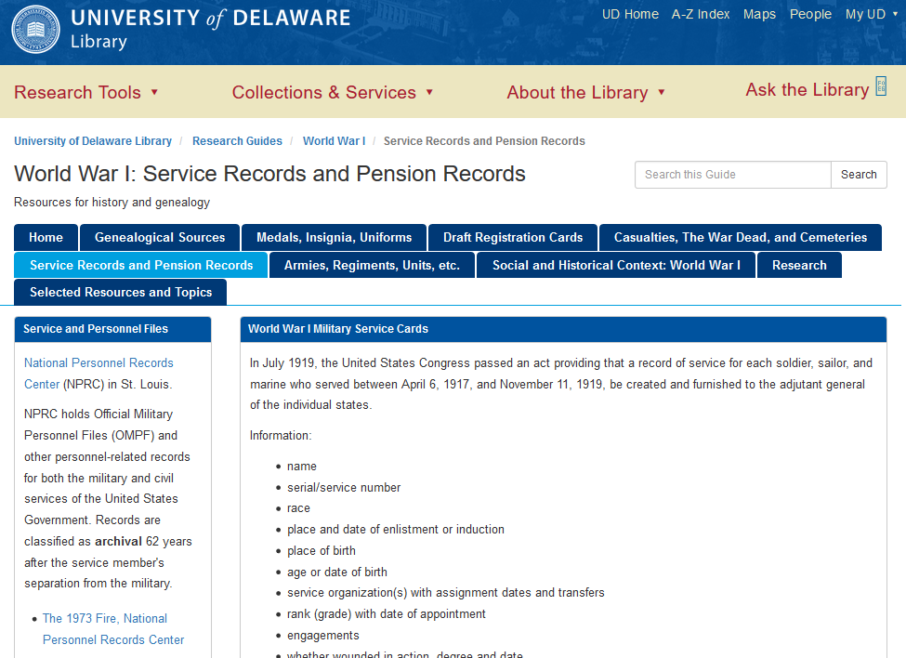Expand the Research Tools dropdown menu

[x=85, y=92]
